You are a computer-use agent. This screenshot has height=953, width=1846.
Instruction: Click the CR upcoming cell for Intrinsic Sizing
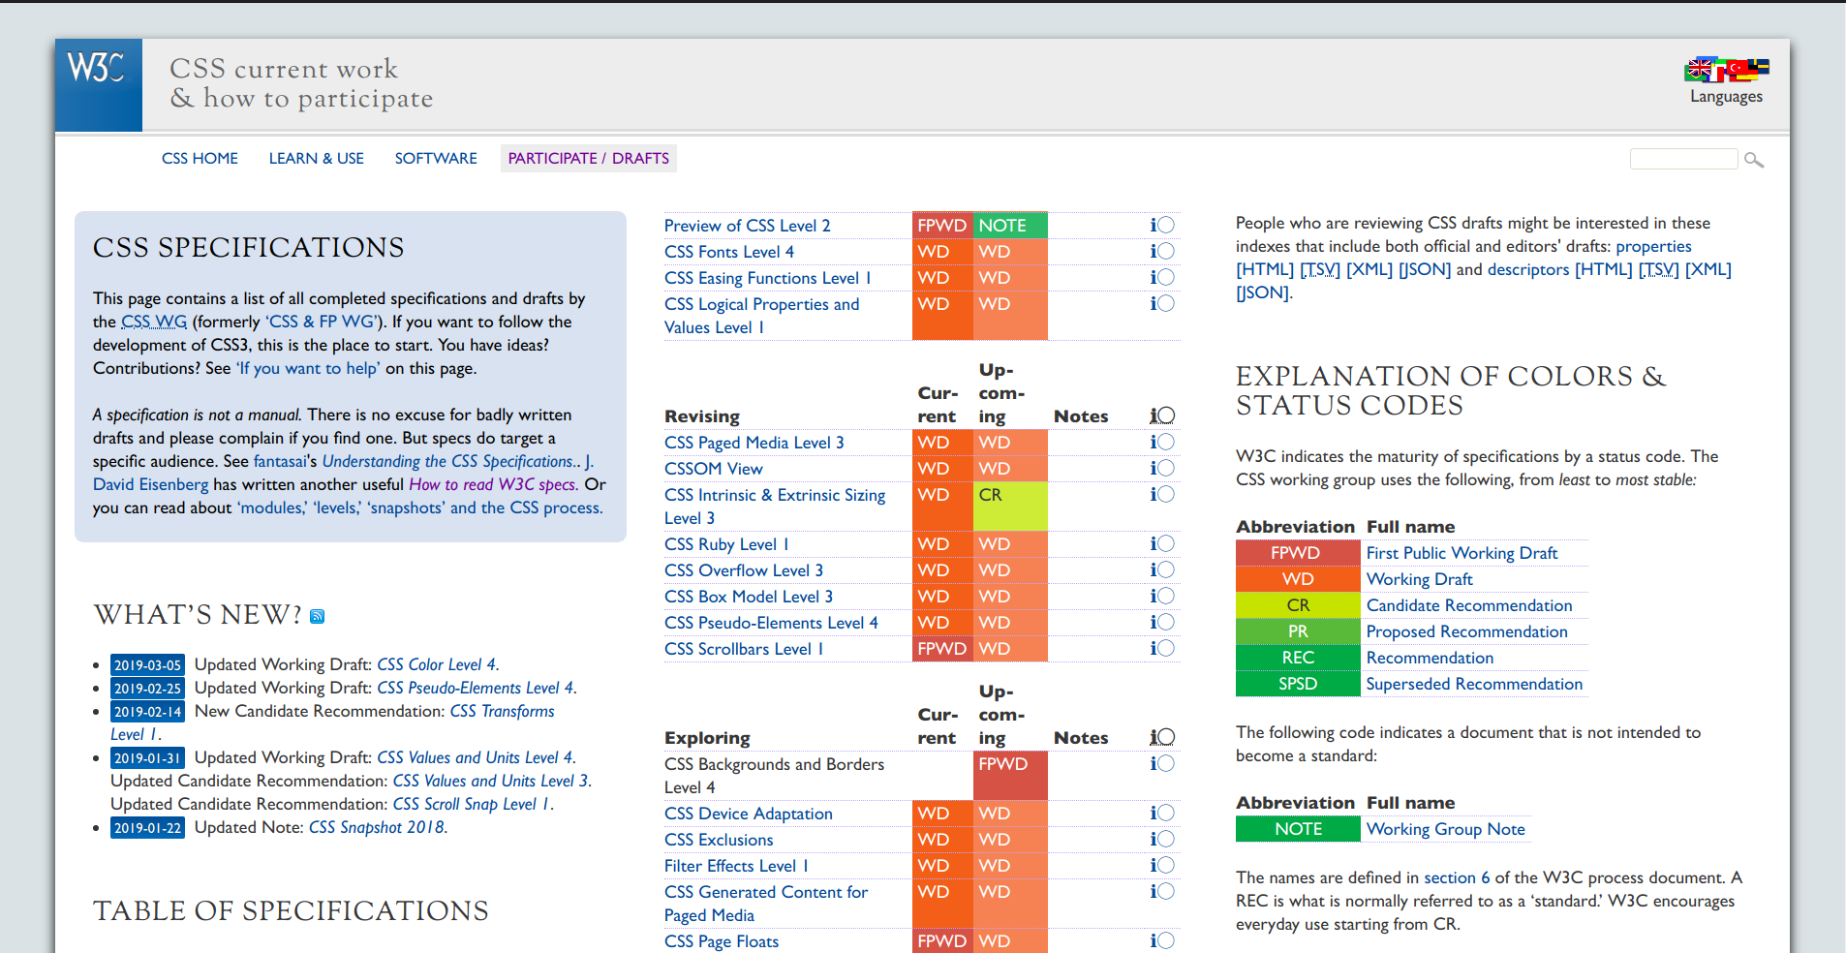tap(1010, 507)
